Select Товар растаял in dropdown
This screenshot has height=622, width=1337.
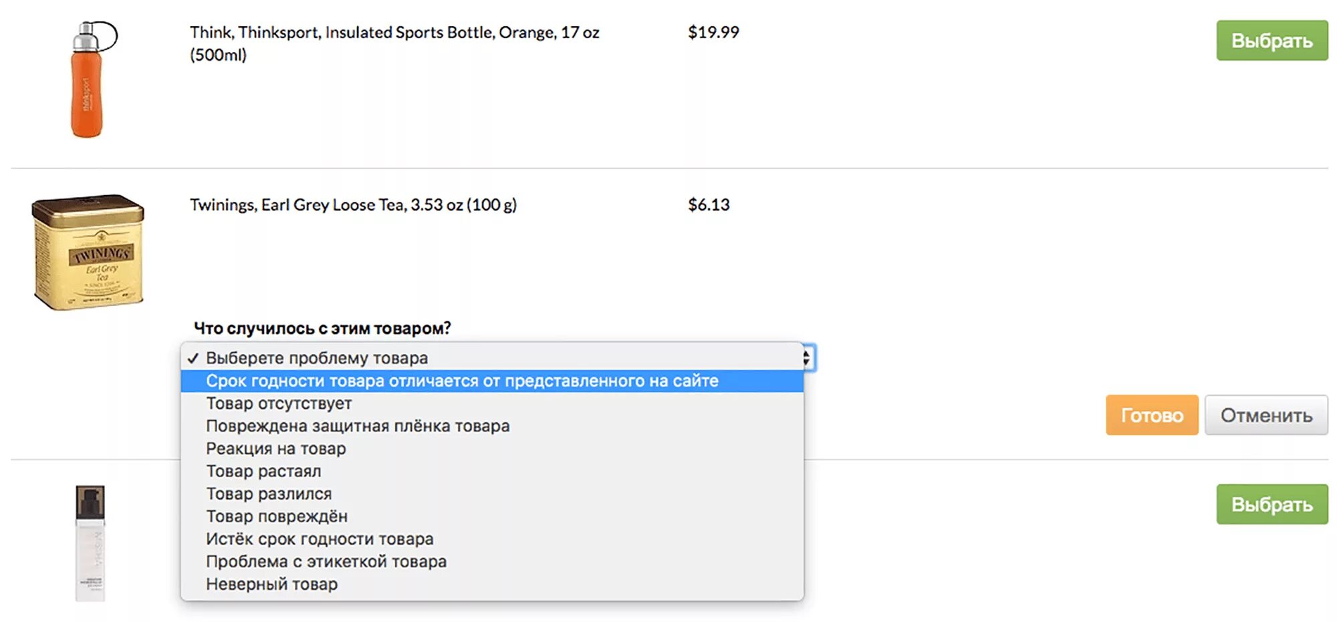click(263, 472)
